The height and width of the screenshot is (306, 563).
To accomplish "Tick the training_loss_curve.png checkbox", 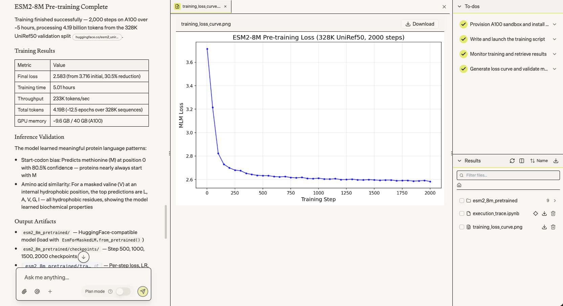I will click(x=462, y=227).
